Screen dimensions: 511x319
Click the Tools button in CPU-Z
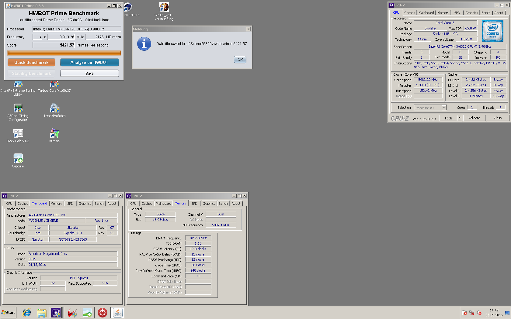coord(448,118)
